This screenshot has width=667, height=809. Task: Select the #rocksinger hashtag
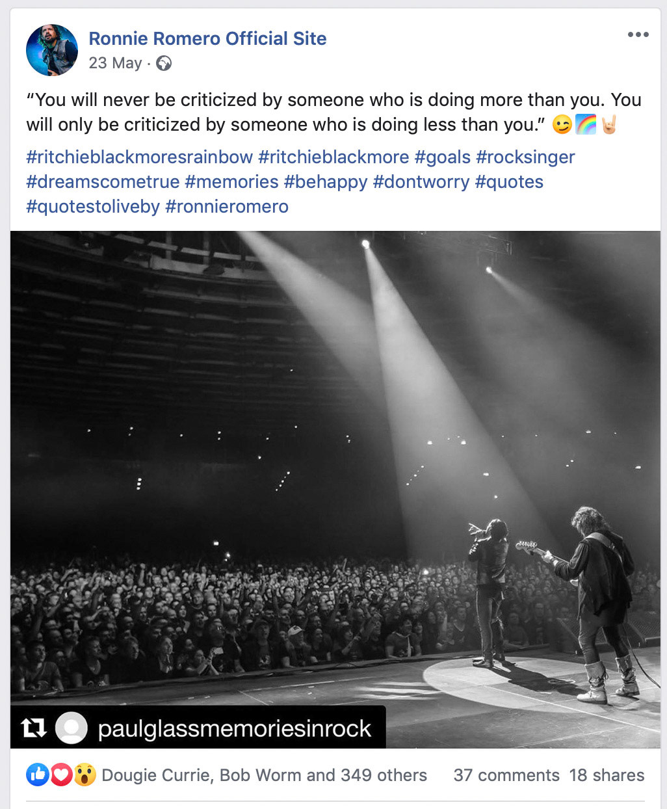point(525,157)
